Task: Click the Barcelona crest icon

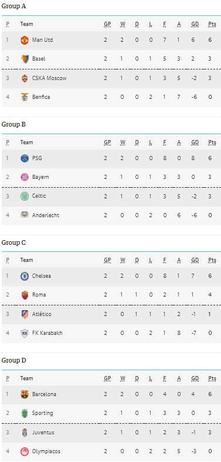Action: [25, 394]
